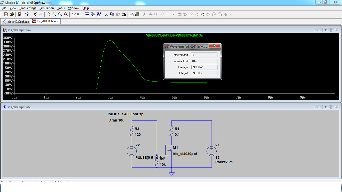342x192 pixels.
Task: Pick visible traces toolbar icon
Action: [74, 14]
